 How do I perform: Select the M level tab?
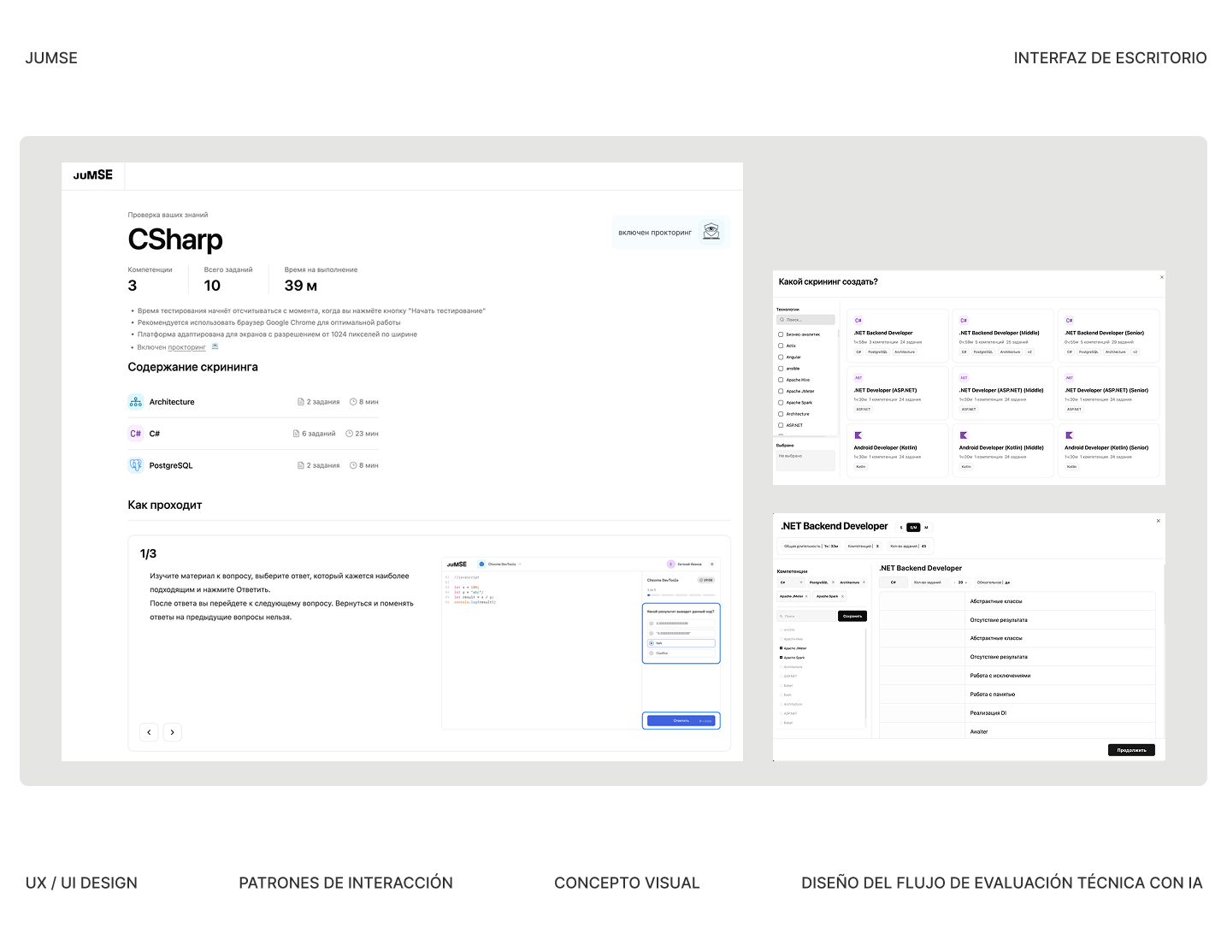926,528
